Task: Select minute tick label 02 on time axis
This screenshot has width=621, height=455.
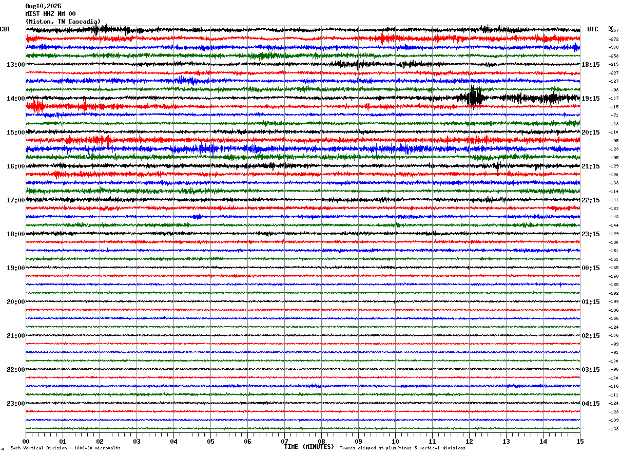Action: (x=100, y=441)
